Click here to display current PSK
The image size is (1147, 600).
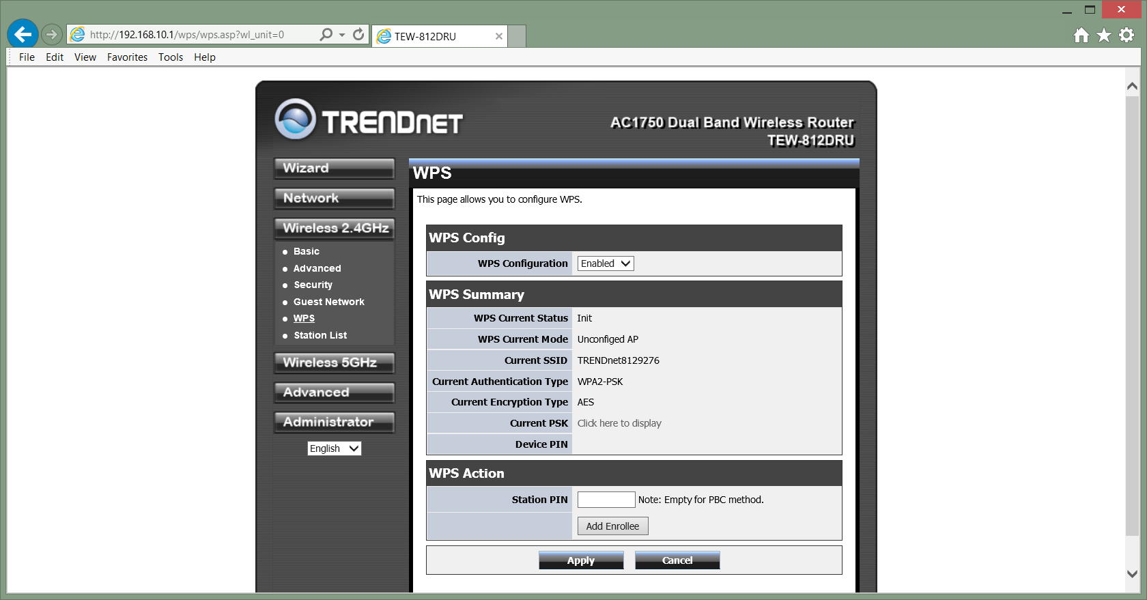tap(619, 423)
